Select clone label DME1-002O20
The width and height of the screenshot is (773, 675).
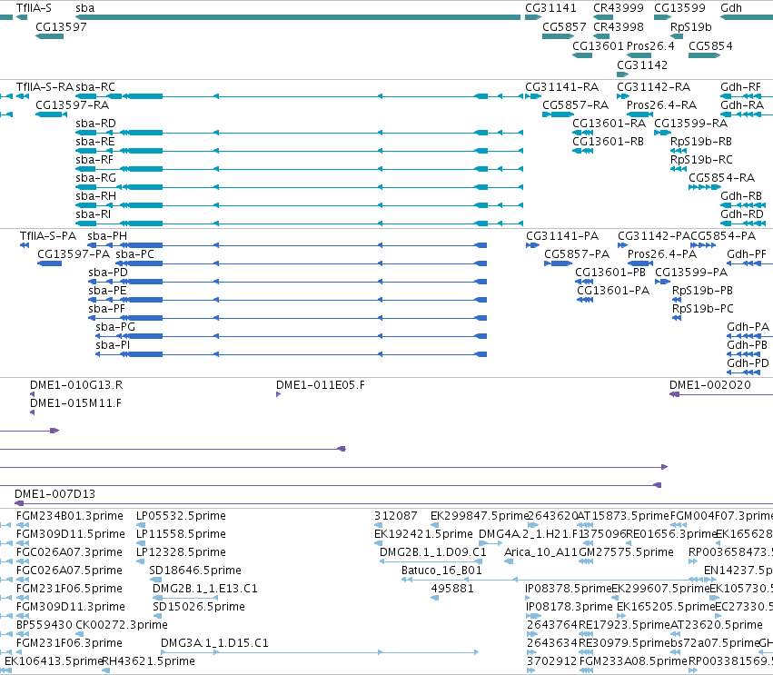pyautogui.click(x=710, y=385)
